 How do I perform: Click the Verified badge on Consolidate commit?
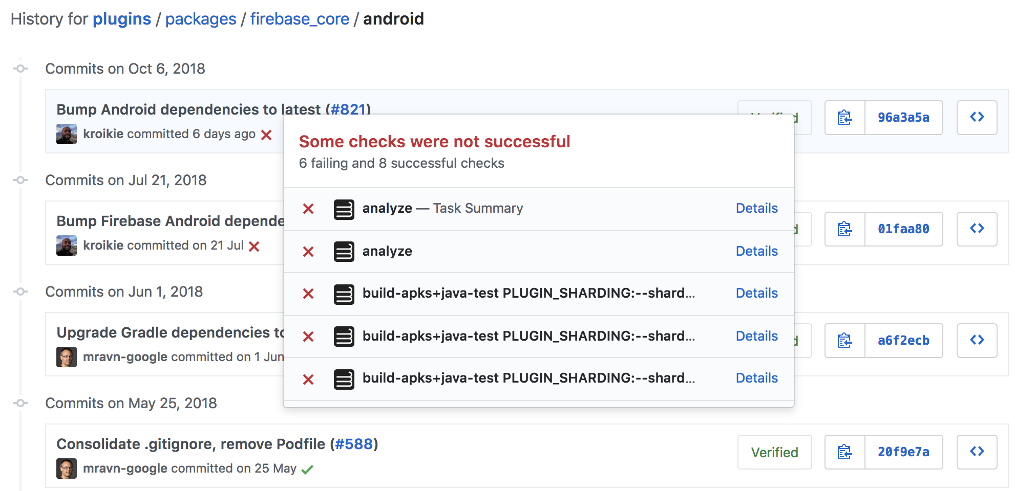(774, 452)
